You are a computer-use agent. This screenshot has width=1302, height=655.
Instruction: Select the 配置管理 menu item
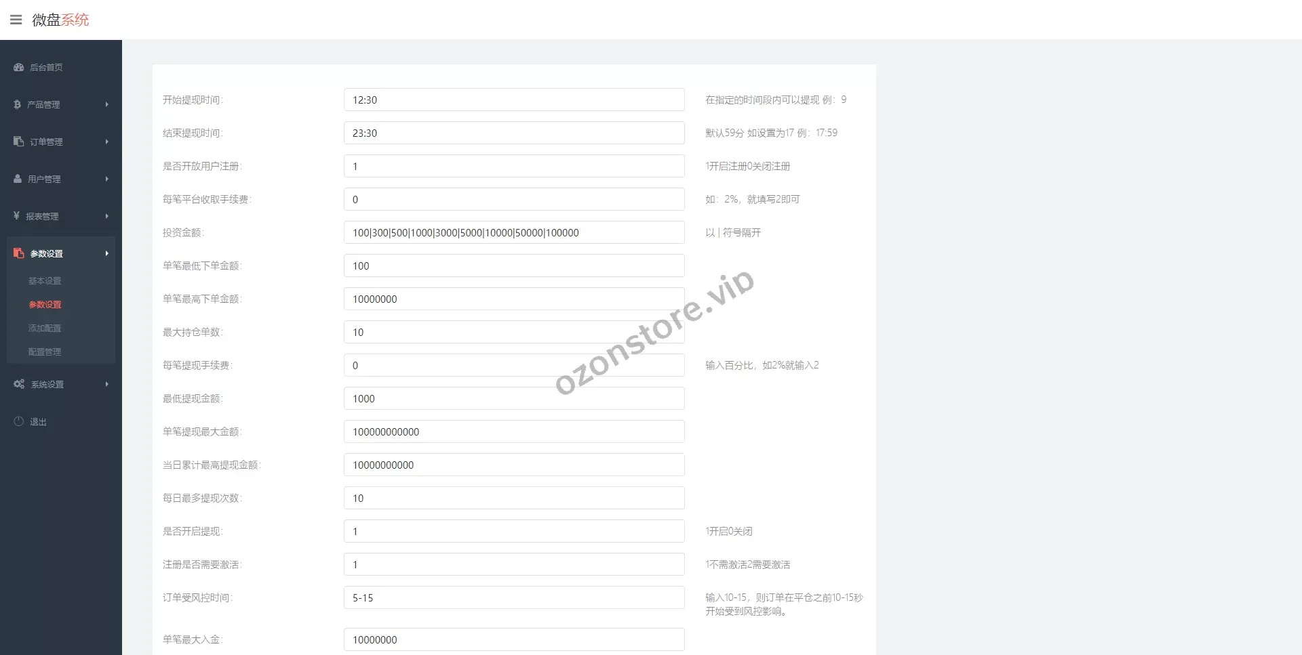45,352
